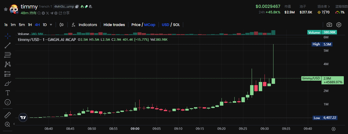Select the ruler measure tool
Image resolution: width=348 pixels, height=134 pixels.
[x=8, y=115]
